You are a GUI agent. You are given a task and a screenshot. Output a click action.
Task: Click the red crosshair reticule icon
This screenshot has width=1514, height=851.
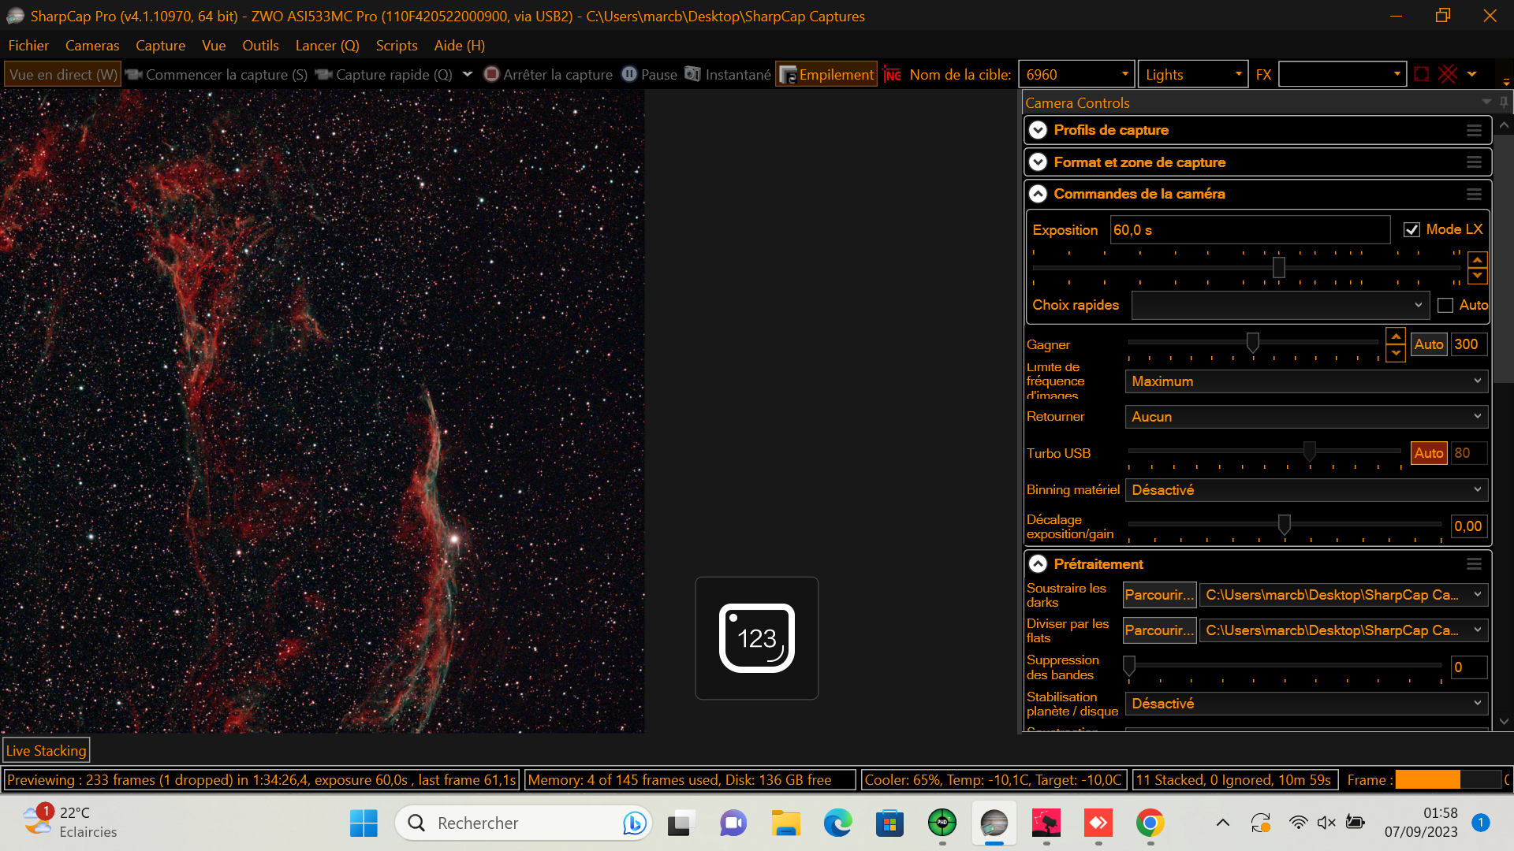[x=1448, y=74]
